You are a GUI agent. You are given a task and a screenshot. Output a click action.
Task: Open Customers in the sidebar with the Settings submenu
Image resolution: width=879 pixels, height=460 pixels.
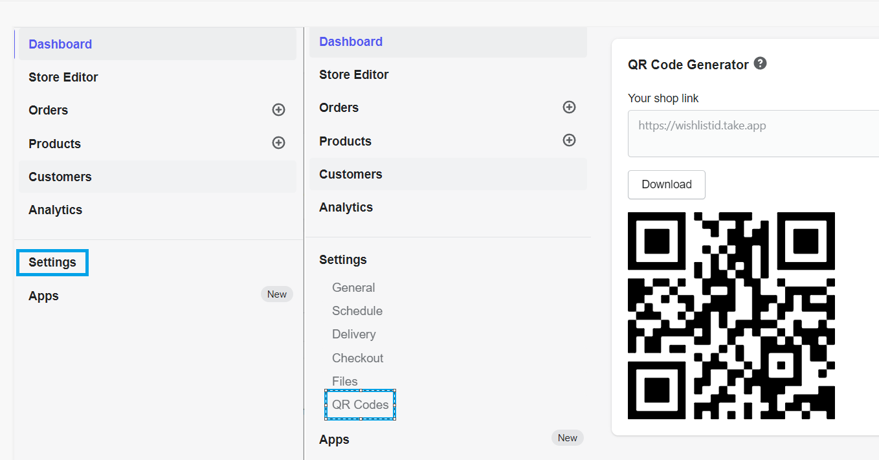pos(351,175)
